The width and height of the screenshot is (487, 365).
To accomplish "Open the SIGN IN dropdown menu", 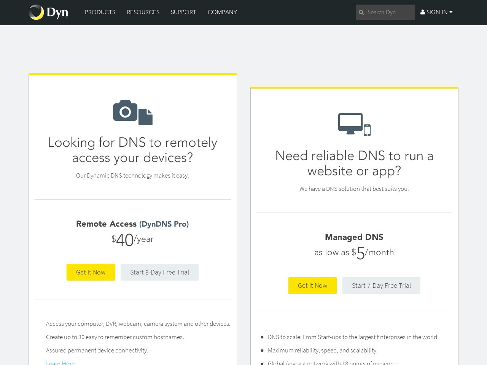I will coord(436,12).
